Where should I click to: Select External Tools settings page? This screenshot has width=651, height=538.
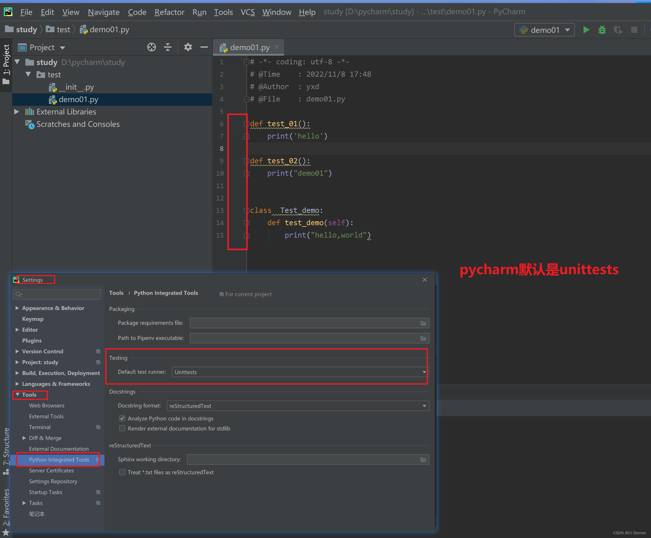coord(46,416)
